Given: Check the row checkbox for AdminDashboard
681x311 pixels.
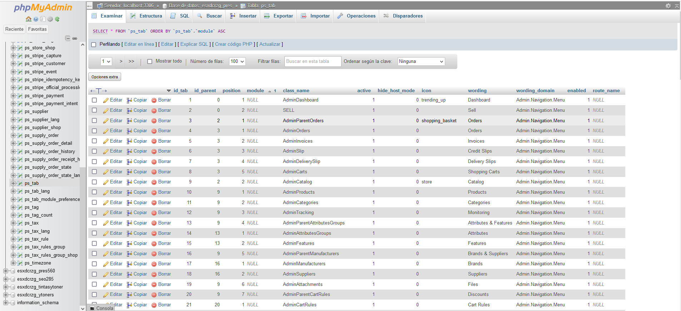Looking at the screenshot, I should [x=94, y=100].
